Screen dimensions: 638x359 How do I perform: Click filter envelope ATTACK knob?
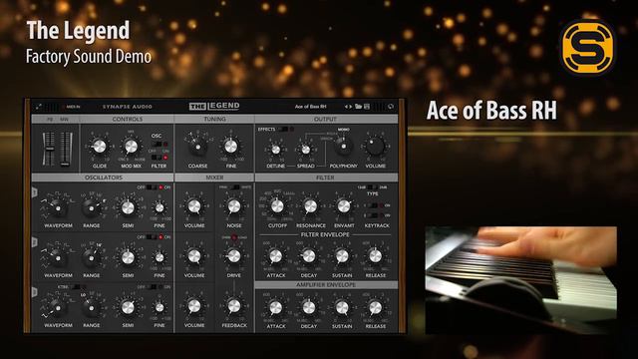click(276, 256)
